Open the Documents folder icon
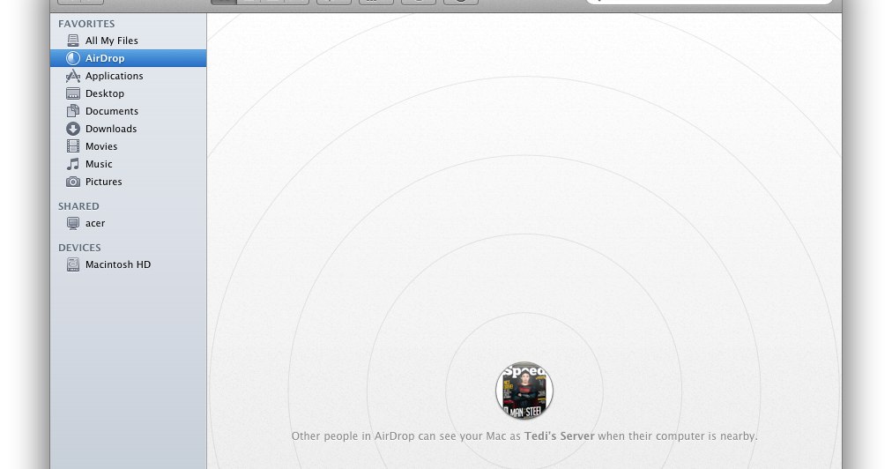The image size is (892, 469). point(73,111)
